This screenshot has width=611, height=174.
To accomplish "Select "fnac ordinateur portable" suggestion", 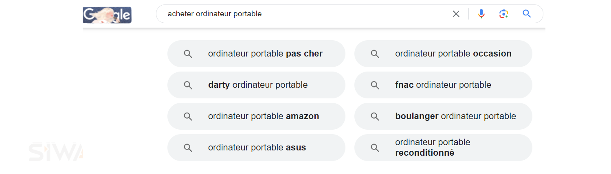I will pos(443,85).
